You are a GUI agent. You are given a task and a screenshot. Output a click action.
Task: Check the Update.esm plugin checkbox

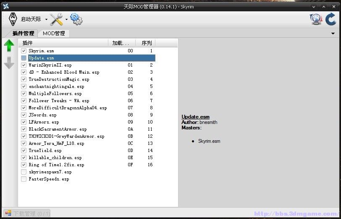tap(24, 58)
